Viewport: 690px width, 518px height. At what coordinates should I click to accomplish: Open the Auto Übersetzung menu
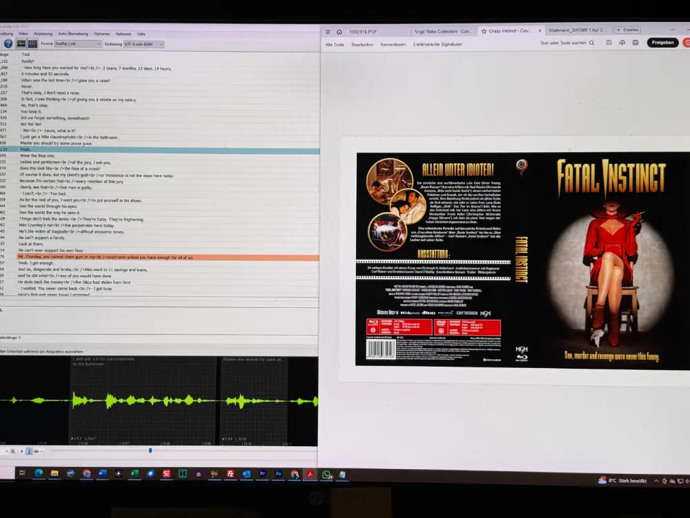click(x=73, y=34)
